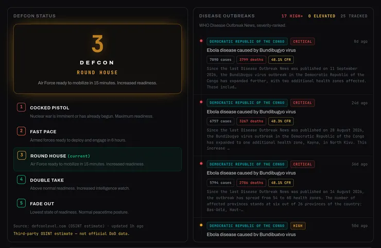Click the CRITICAL badge on the 8d ago entry

302,42
